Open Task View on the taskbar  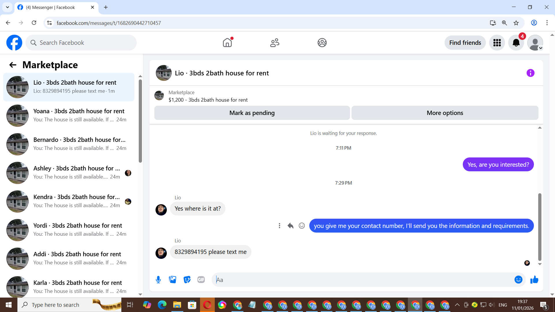(130, 305)
